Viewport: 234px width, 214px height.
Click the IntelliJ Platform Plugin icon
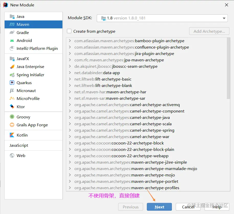point(12,48)
